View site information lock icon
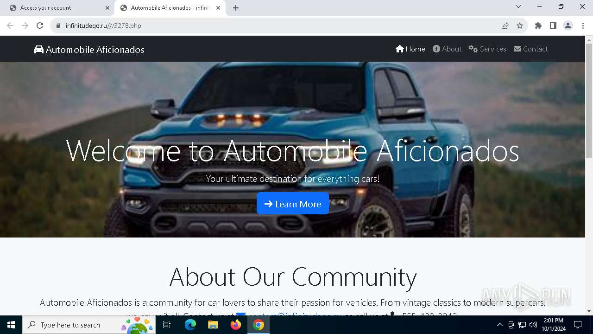The width and height of the screenshot is (593, 334). click(58, 26)
